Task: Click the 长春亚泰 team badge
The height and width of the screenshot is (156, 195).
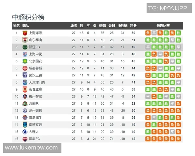Action: point(25,89)
